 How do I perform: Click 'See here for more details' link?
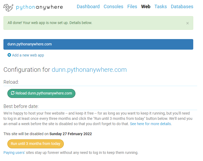point(151,124)
